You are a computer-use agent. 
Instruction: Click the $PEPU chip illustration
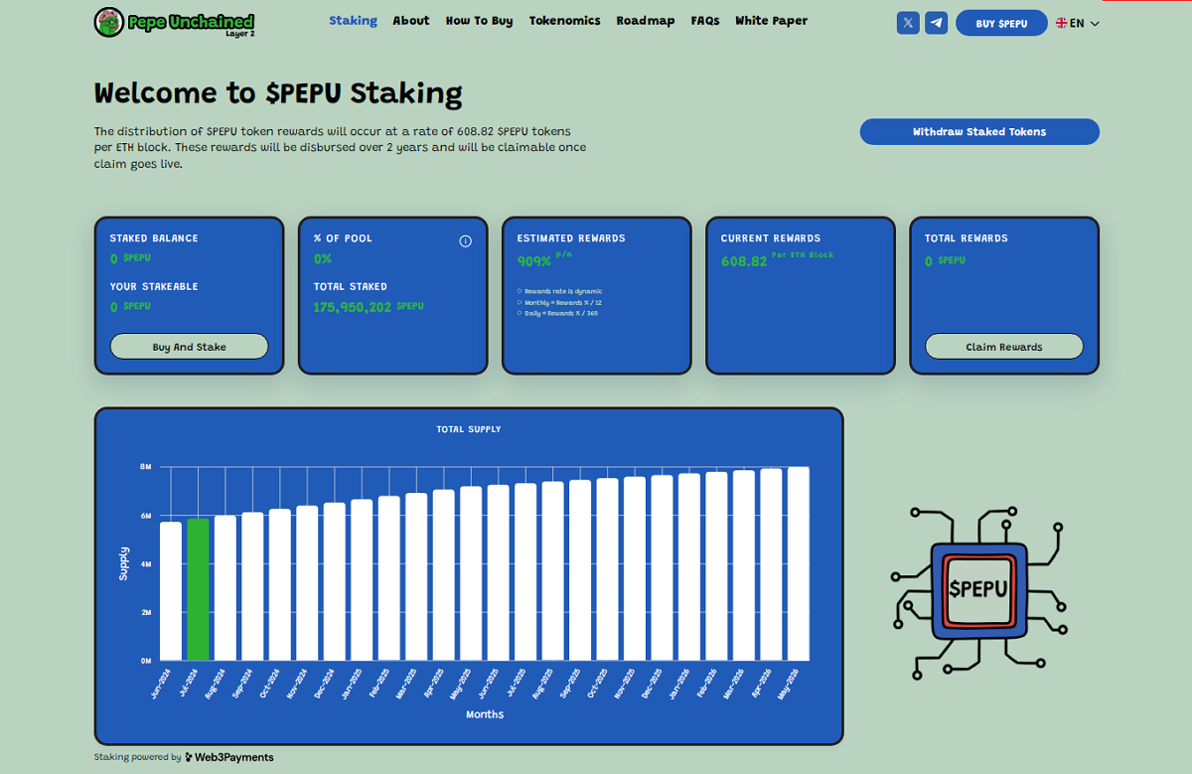click(x=978, y=592)
